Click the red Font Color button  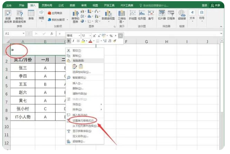pos(90,41)
